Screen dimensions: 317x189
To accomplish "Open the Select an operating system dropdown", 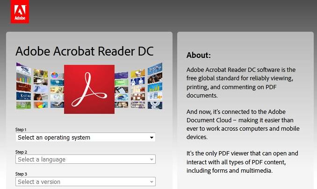I will (x=85, y=137).
